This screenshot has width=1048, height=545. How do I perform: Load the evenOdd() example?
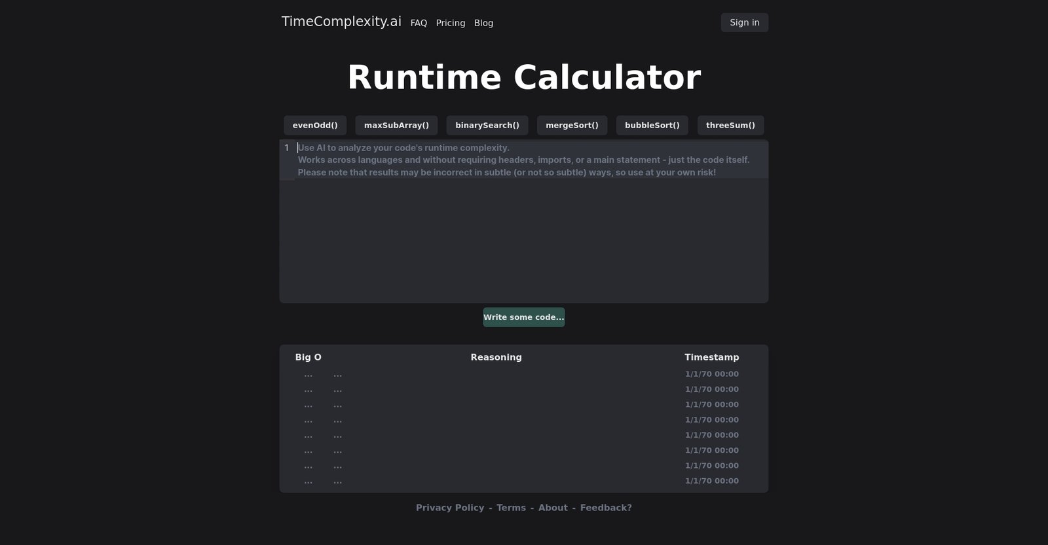315,125
